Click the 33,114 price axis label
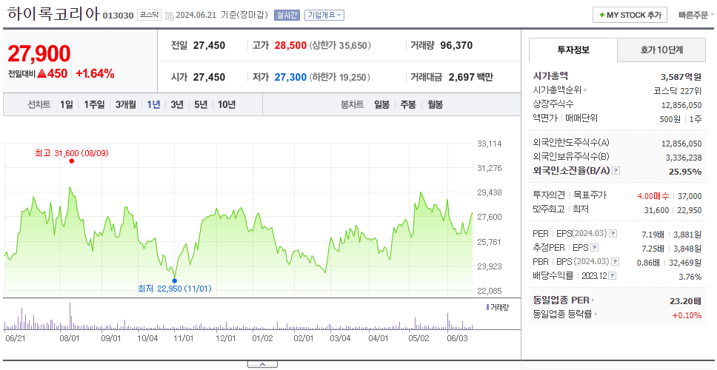 coord(490,144)
